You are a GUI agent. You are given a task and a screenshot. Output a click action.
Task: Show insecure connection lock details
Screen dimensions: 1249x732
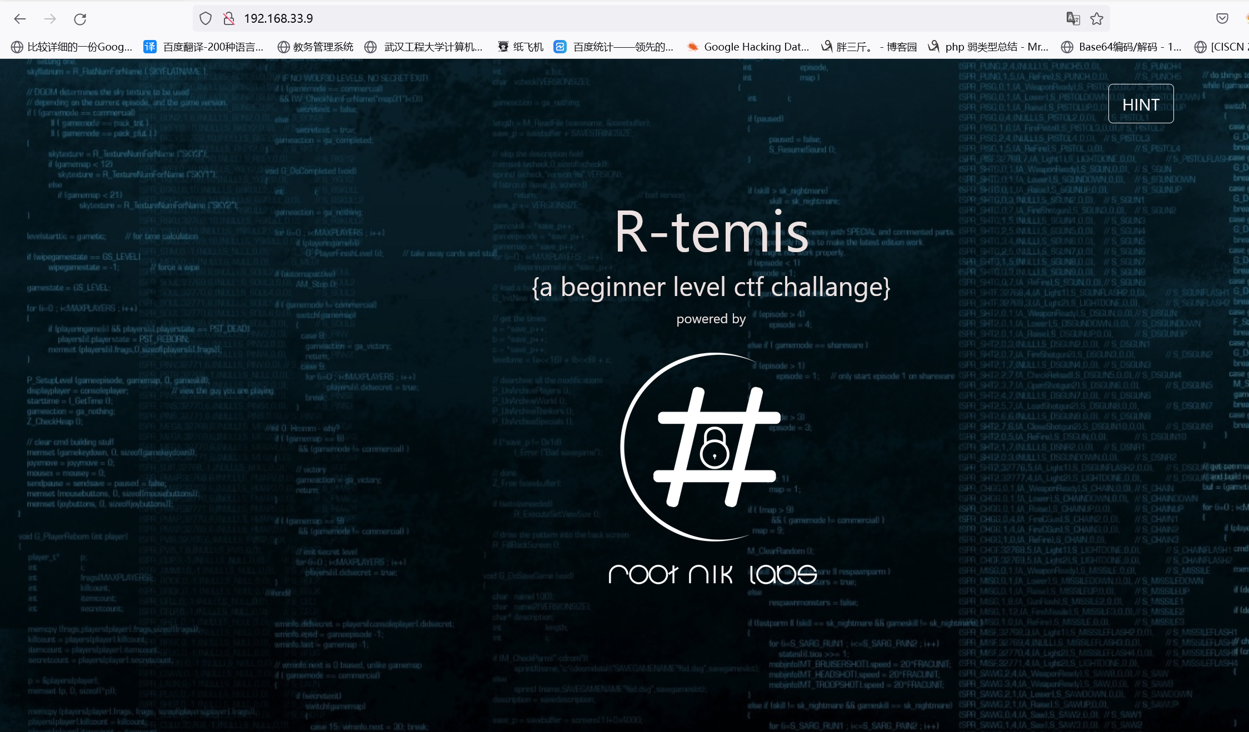click(x=229, y=19)
